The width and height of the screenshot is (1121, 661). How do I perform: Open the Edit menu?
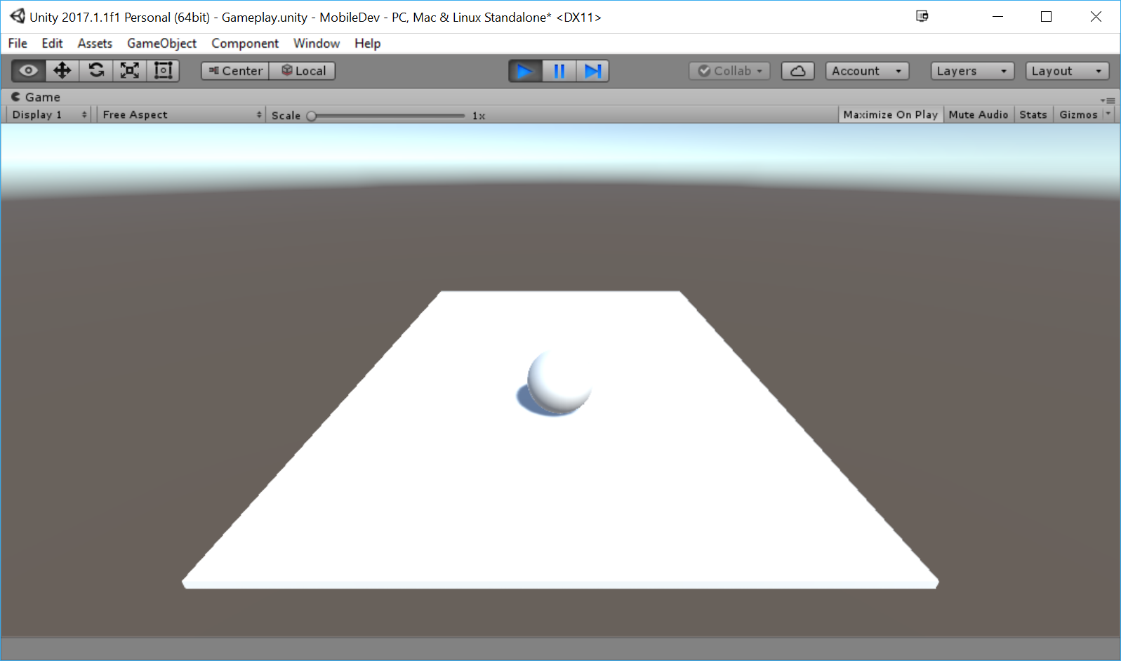click(52, 44)
